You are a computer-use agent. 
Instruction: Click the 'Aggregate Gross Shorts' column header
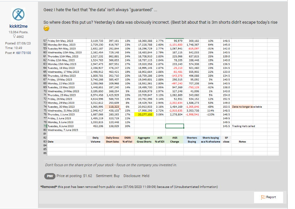[x=144, y=140]
